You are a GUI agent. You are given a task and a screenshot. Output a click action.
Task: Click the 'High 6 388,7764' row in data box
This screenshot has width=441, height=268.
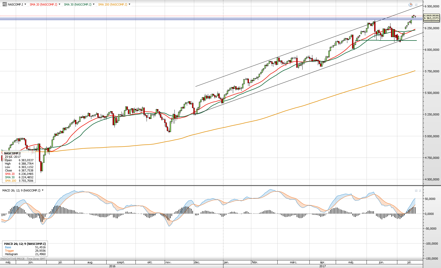coord(19,164)
